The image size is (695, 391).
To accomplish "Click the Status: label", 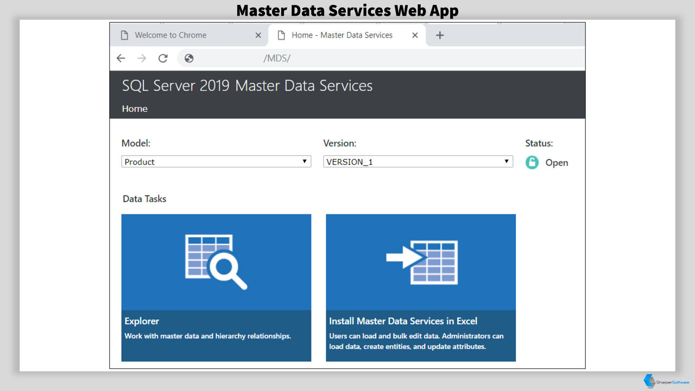I will [x=539, y=143].
